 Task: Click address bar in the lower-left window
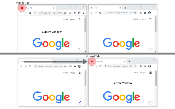50,66
